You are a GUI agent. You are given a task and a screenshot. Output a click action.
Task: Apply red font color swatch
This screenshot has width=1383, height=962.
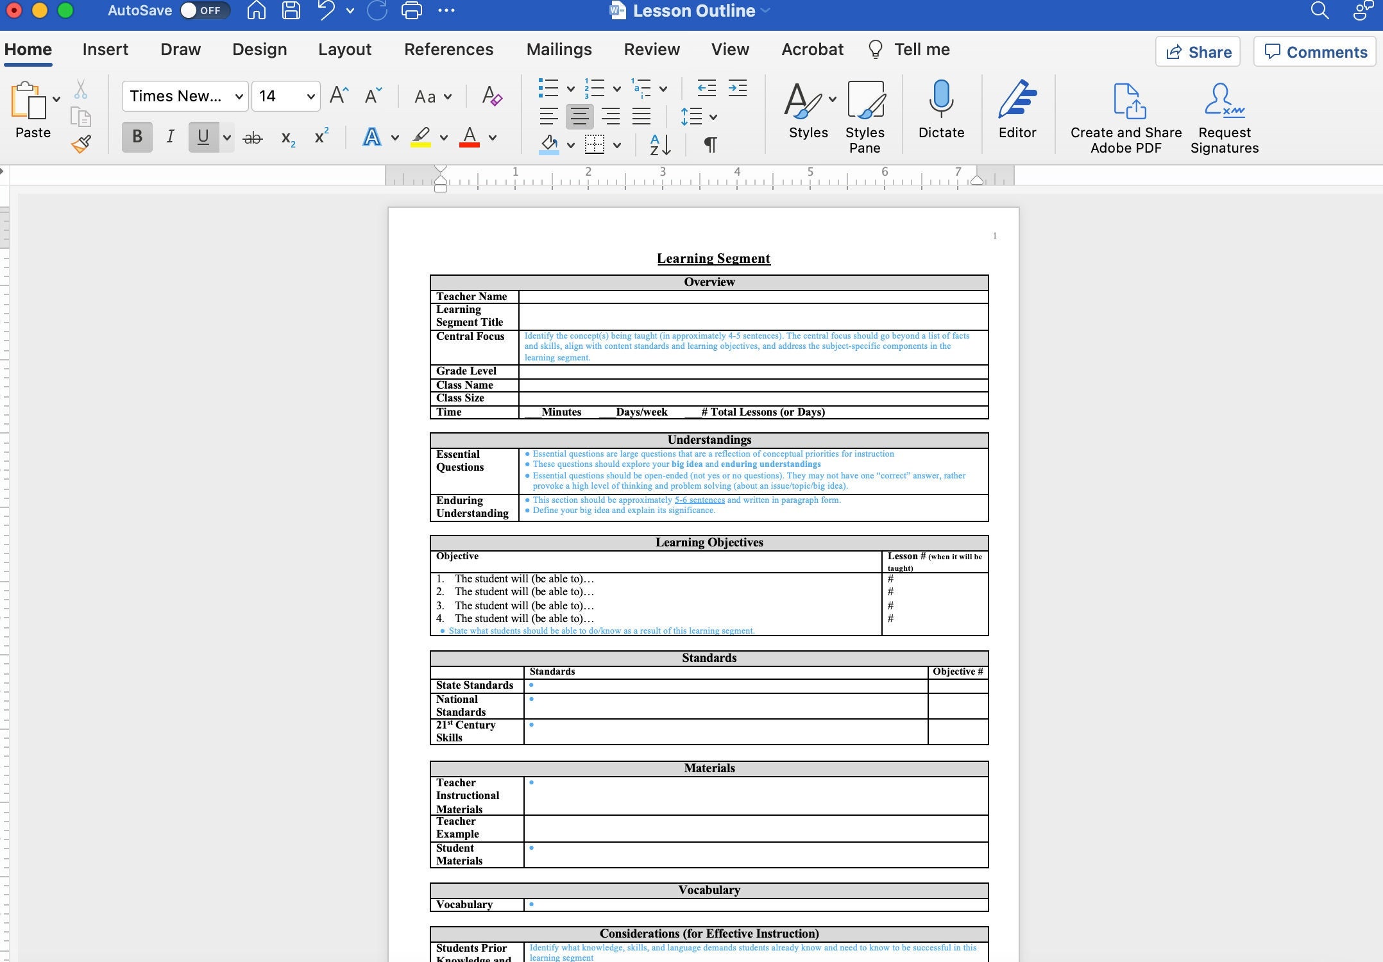(x=469, y=137)
